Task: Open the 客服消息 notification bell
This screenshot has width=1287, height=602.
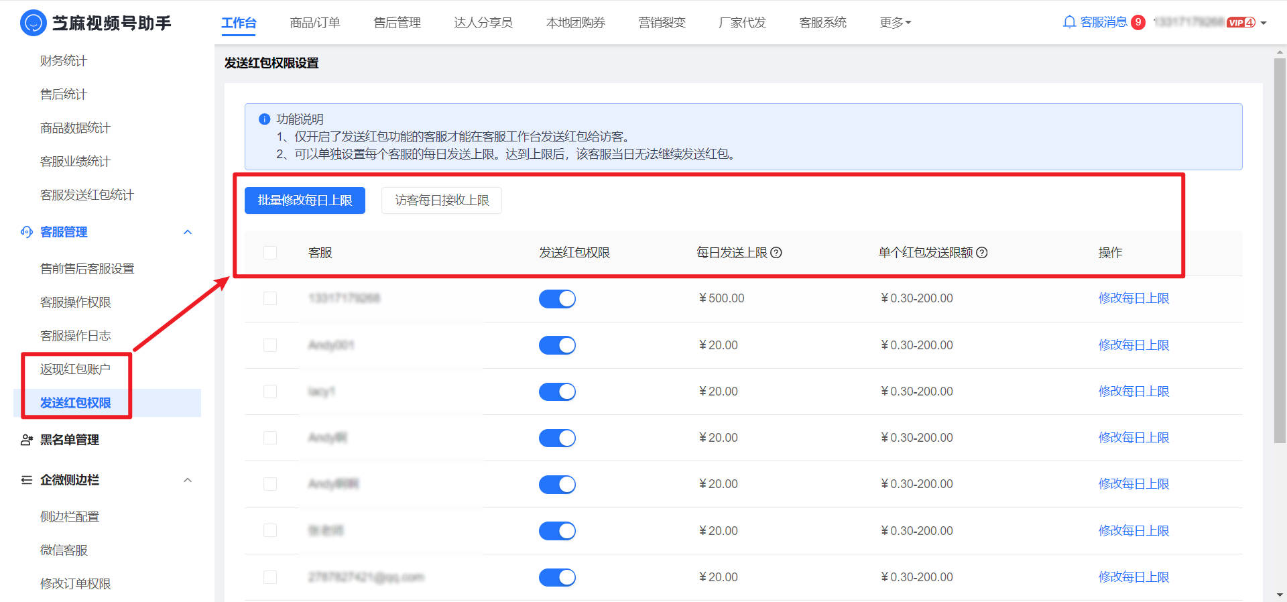Action: pos(1069,22)
